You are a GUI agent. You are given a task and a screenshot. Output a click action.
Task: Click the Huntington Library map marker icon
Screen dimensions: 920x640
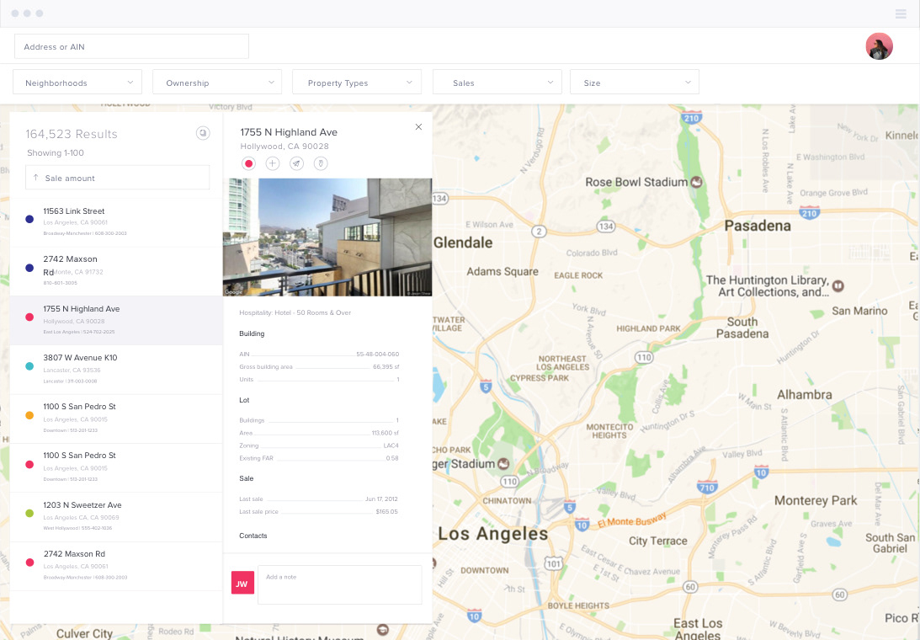pyautogui.click(x=838, y=286)
